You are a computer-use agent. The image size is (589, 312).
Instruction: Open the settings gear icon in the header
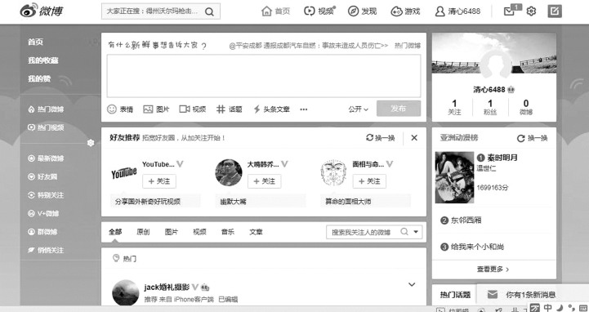pyautogui.click(x=531, y=11)
